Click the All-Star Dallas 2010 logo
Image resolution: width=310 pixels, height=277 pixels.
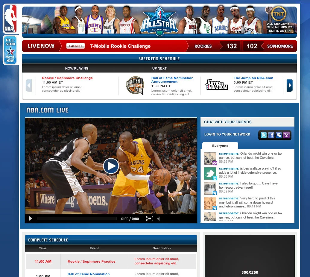coord(159,21)
